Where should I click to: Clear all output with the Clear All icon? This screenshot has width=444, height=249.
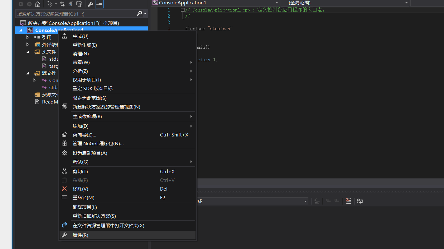pyautogui.click(x=349, y=201)
